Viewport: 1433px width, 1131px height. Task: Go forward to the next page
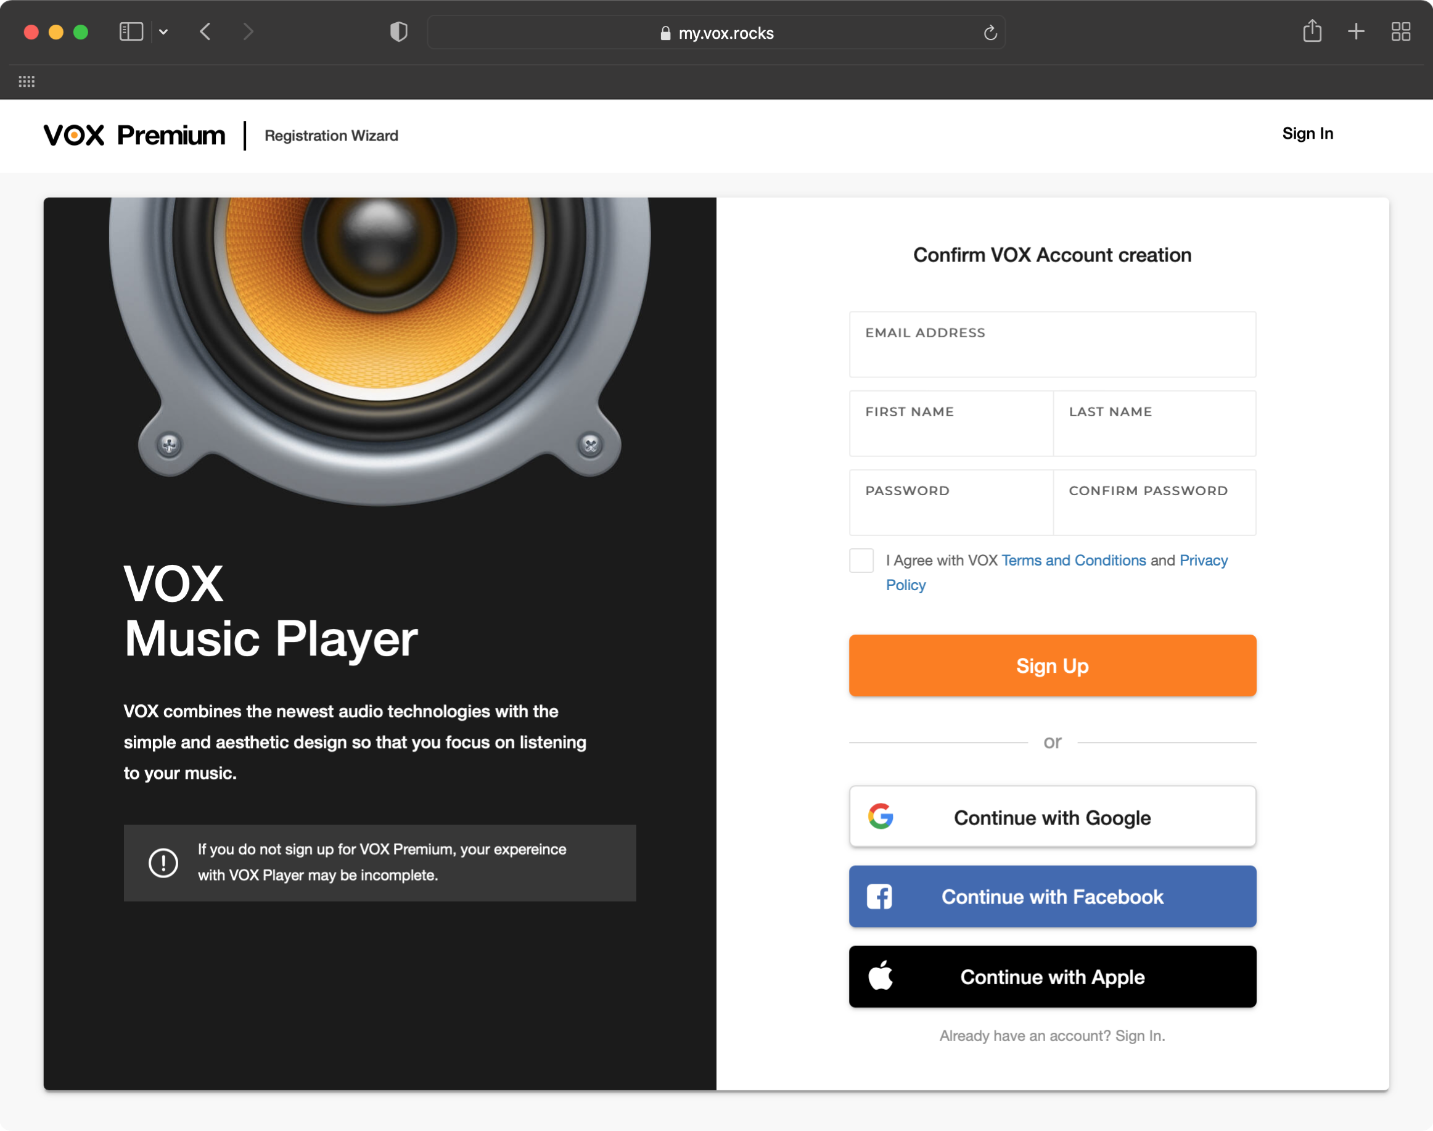point(248,32)
